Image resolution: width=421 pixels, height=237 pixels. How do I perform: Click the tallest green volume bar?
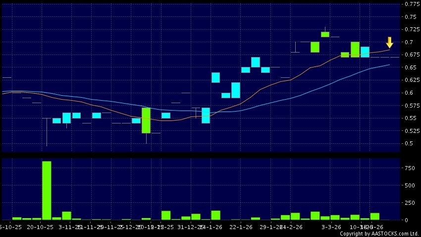pos(47,190)
